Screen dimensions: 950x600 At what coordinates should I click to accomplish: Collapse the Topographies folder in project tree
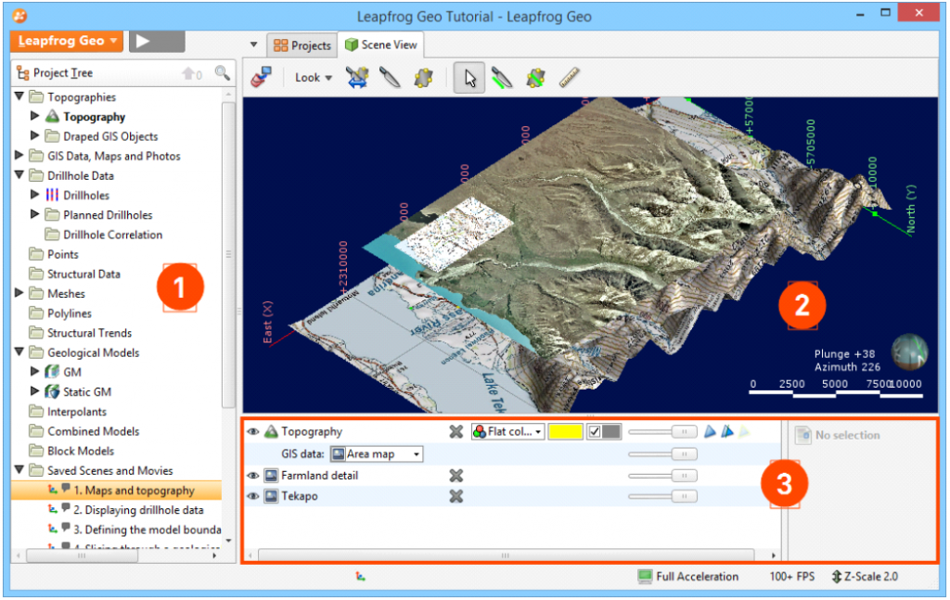click(21, 96)
